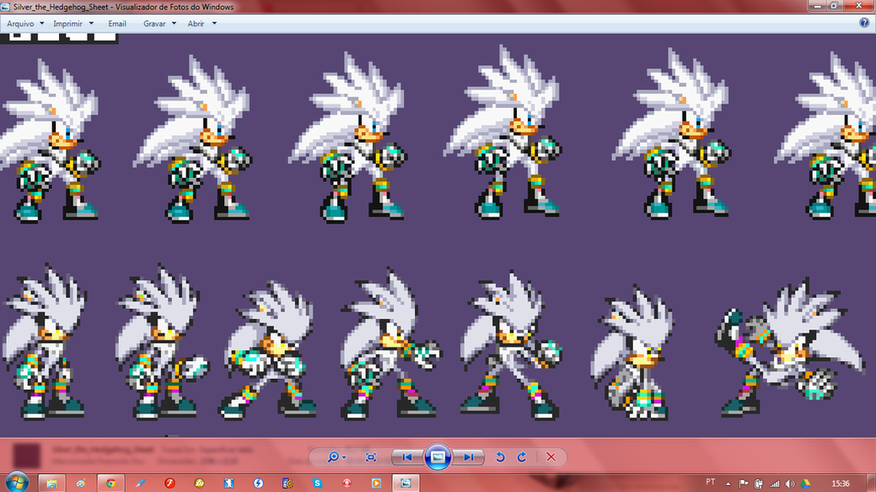Screen dimensions: 876x492
Task: Open the volume speaker tray icon
Action: click(790, 483)
